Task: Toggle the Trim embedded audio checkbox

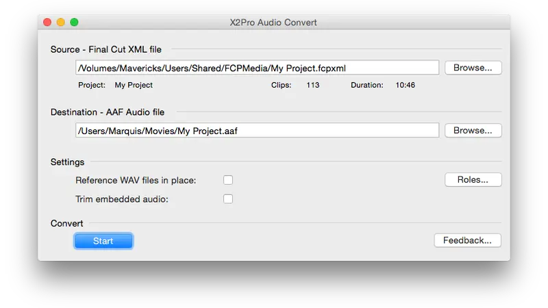Action: pyautogui.click(x=228, y=199)
